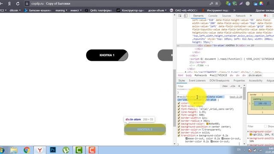
Task: Open DevTools three-dot options menu
Action: coord(273,16)
